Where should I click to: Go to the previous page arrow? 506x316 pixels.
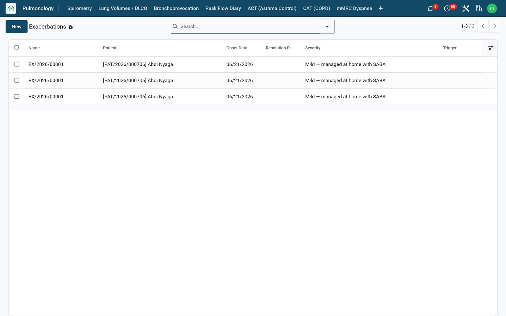point(483,26)
